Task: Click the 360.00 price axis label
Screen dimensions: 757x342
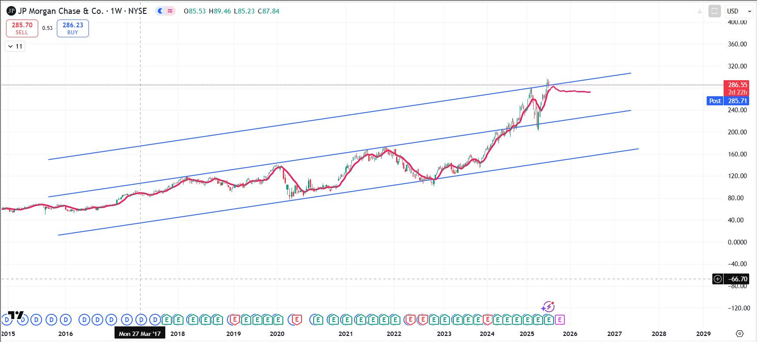Action: (x=737, y=44)
